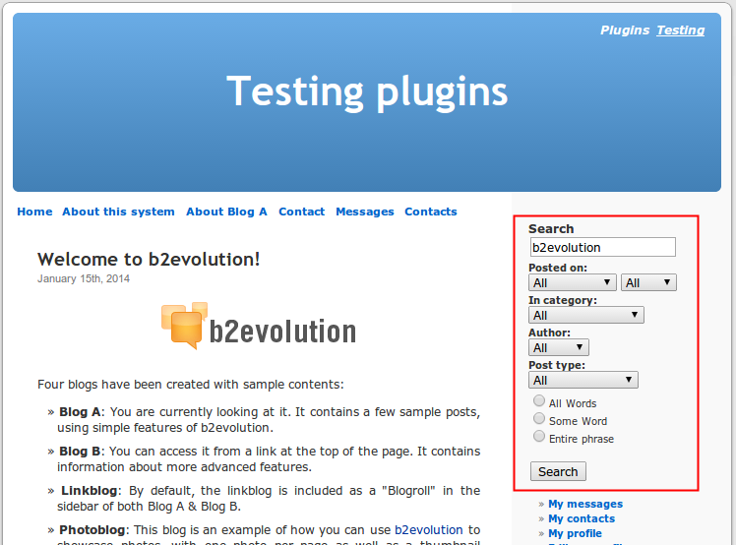Image resolution: width=736 pixels, height=545 pixels.
Task: Open the Contacts menu item
Action: click(431, 212)
